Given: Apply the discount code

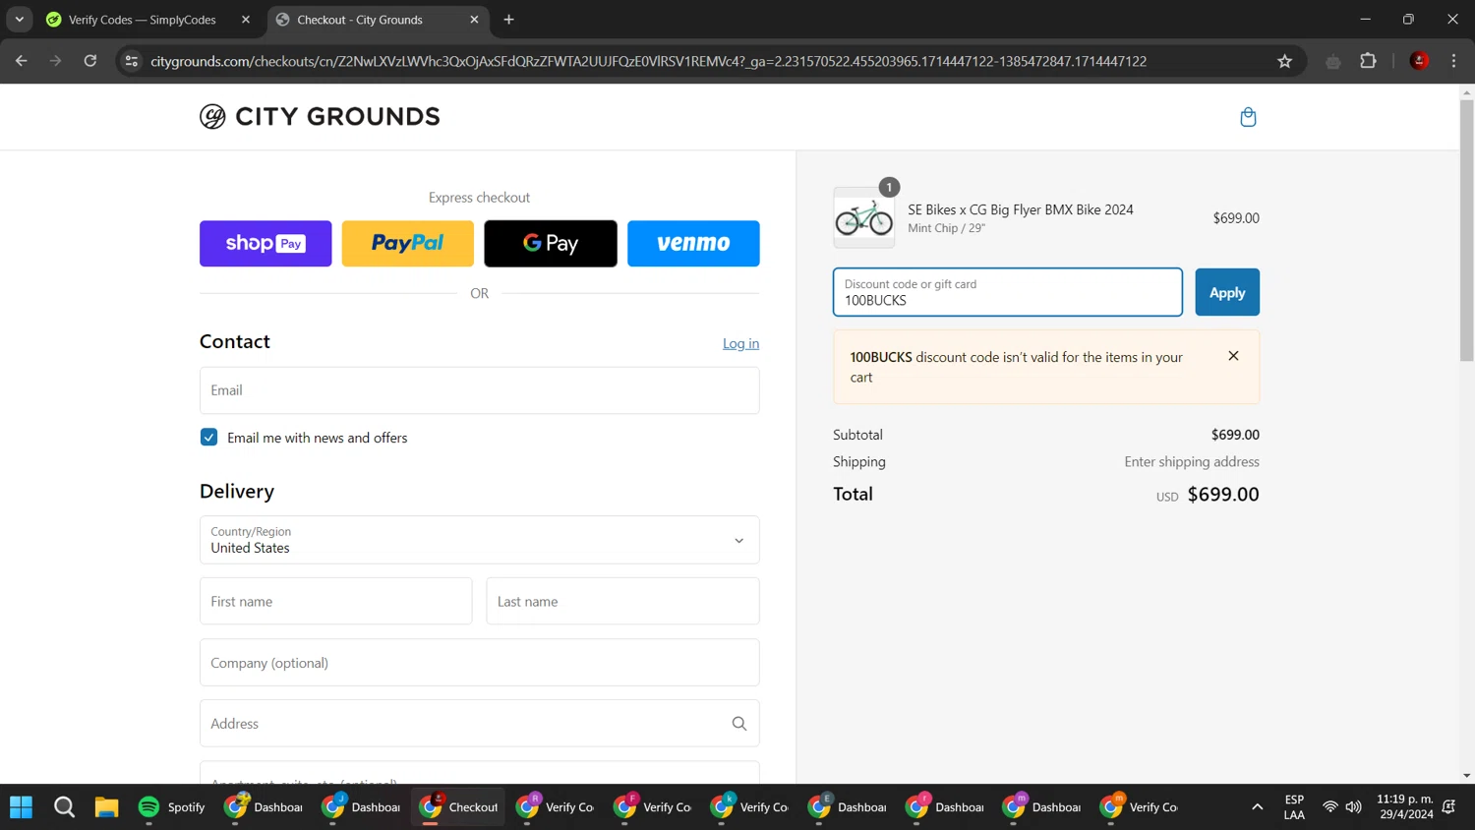Looking at the screenshot, I should click(1227, 292).
